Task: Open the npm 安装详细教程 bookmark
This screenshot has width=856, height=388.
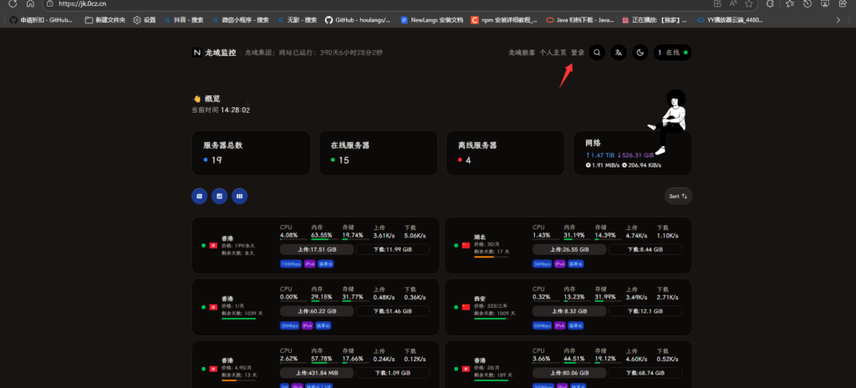Action: point(504,20)
